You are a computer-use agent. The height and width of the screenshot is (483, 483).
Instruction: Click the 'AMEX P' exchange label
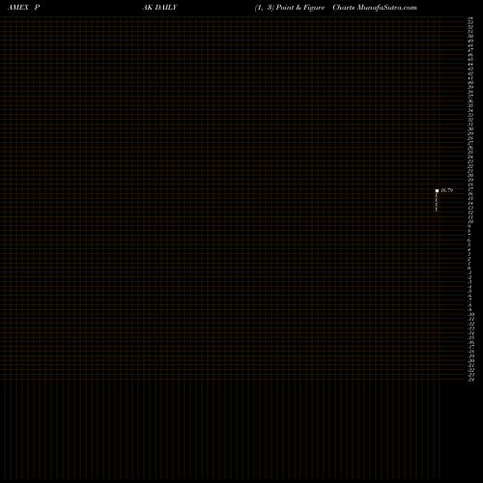tap(23, 7)
